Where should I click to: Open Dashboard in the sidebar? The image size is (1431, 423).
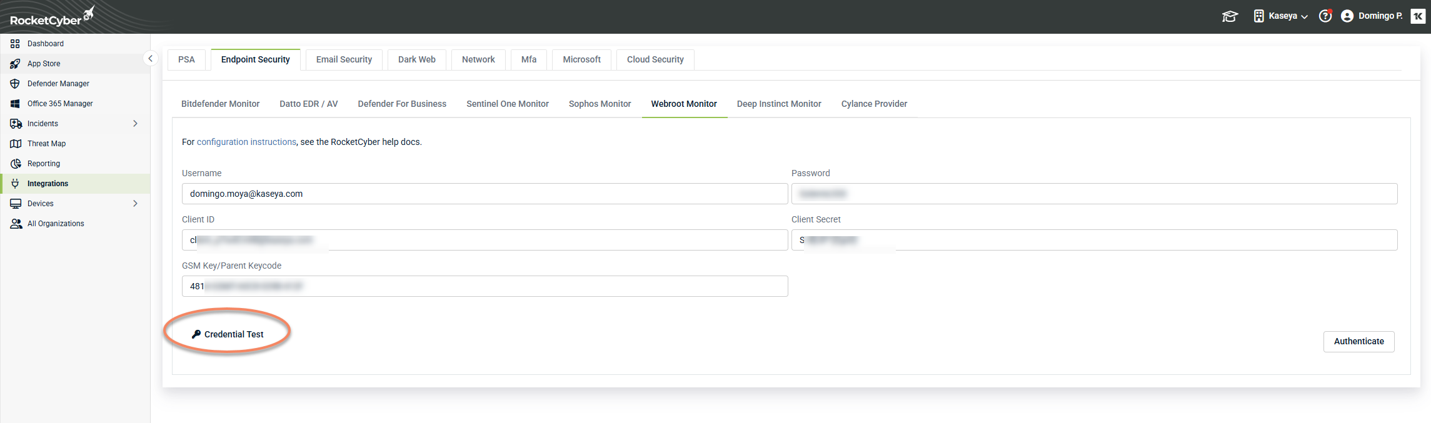click(x=75, y=44)
